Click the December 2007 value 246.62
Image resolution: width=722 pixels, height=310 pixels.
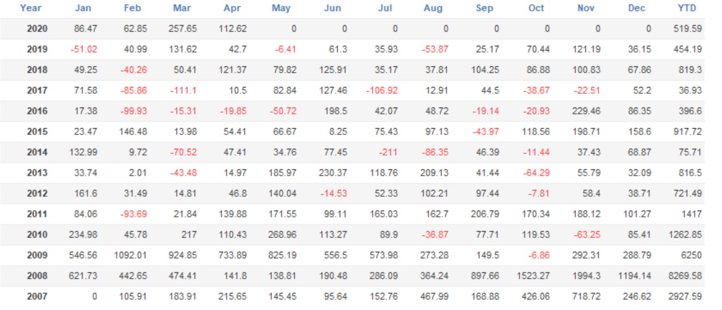(x=638, y=296)
